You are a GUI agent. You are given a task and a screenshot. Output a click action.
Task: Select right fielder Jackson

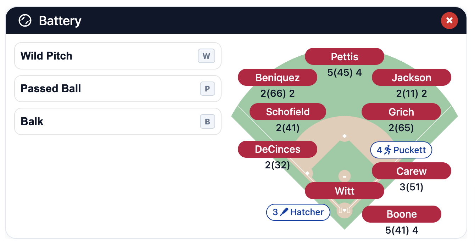pyautogui.click(x=411, y=78)
